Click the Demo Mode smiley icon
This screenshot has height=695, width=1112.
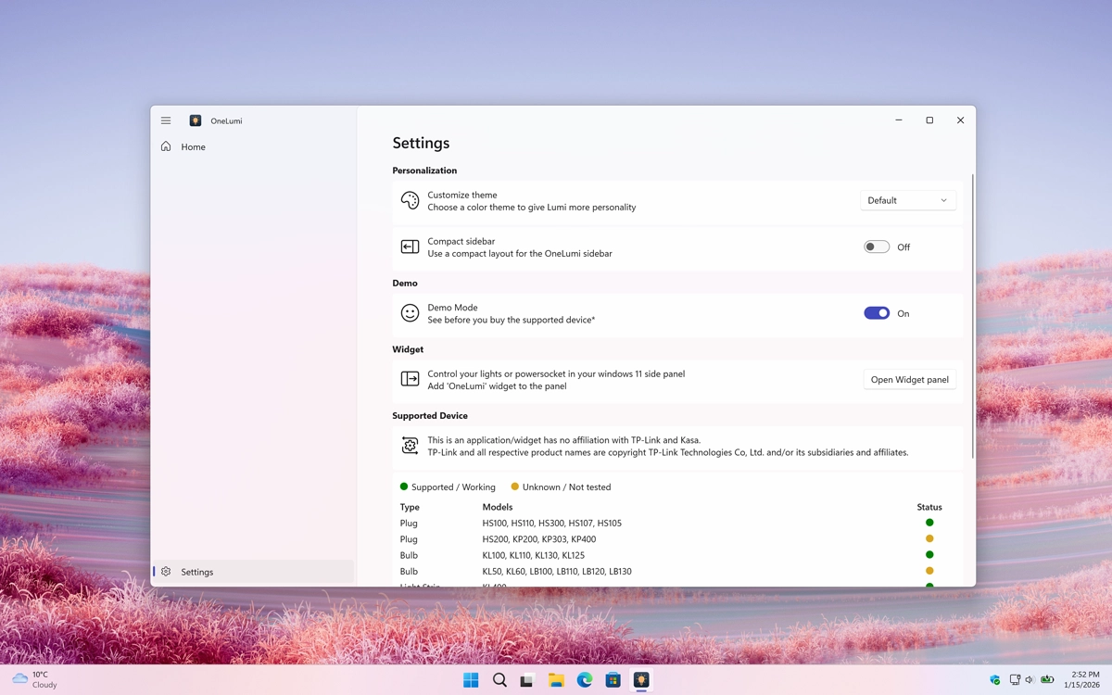pos(410,313)
